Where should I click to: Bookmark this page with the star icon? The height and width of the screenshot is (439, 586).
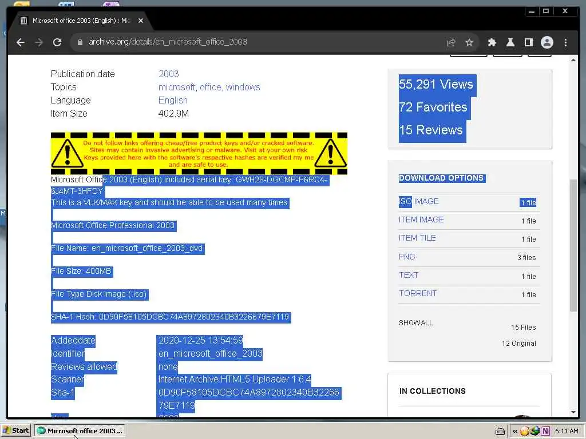coord(469,42)
